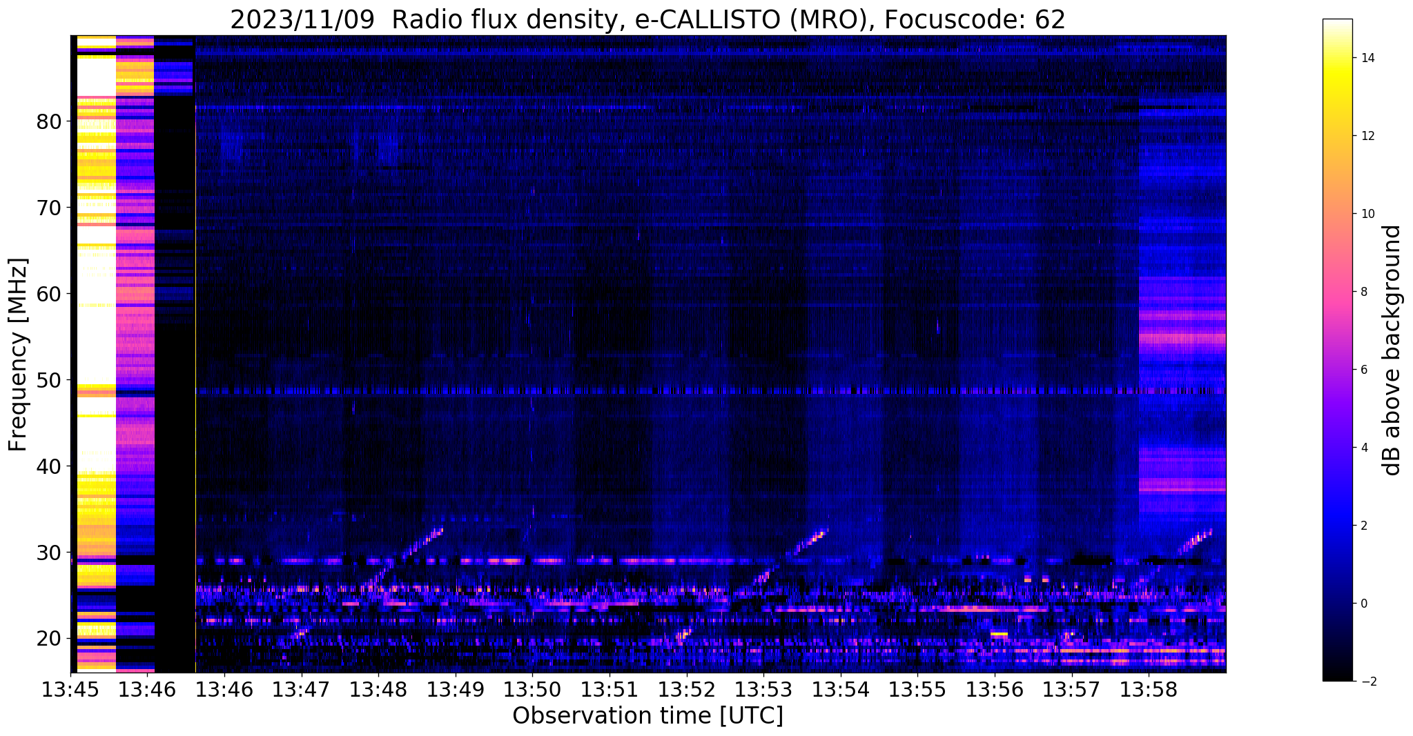
Task: Click the 80 MHz y-axis tick label
Action: pos(49,122)
